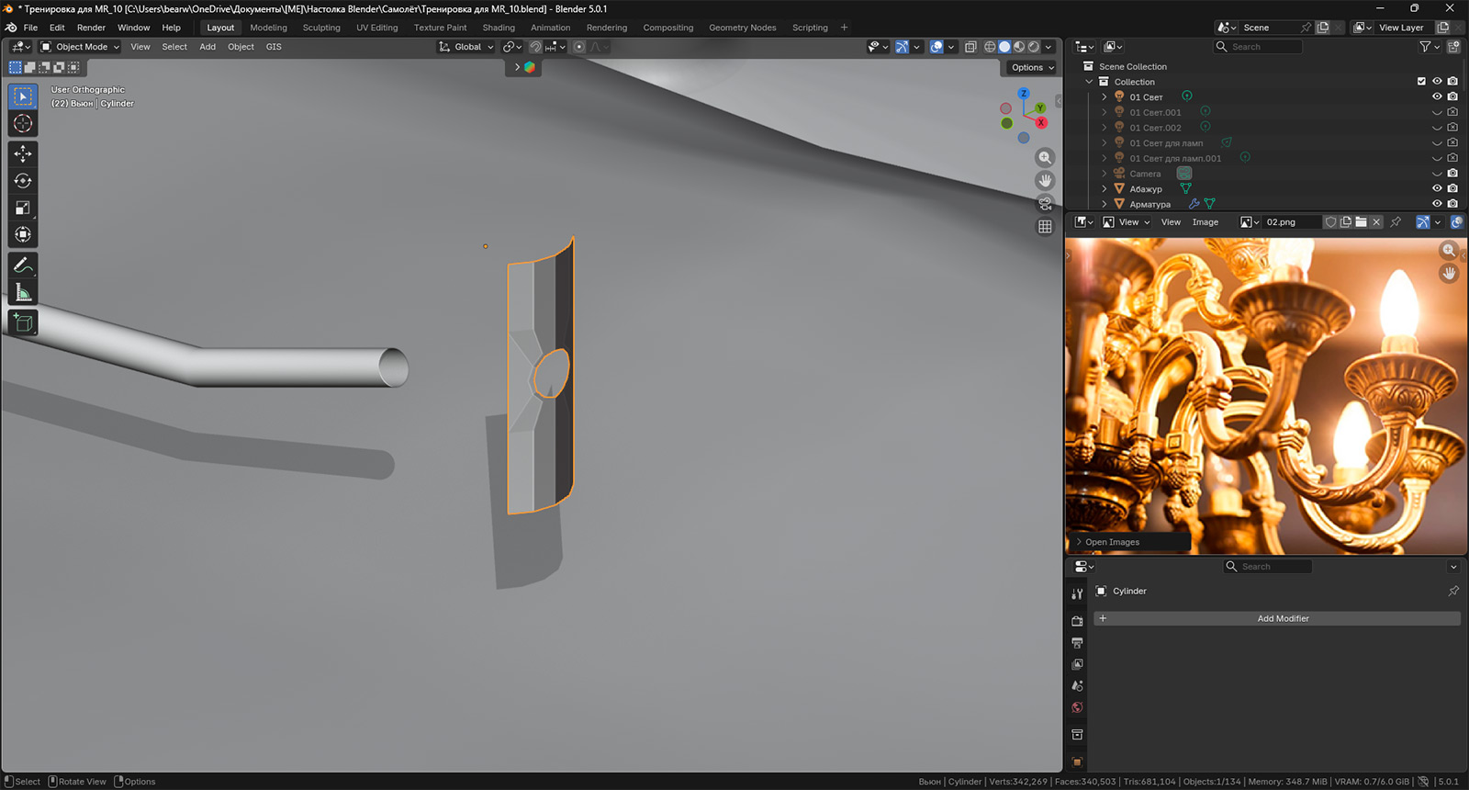Screen dimensions: 1469x790
Task: Open the Global transform orientation dropdown
Action: [467, 47]
